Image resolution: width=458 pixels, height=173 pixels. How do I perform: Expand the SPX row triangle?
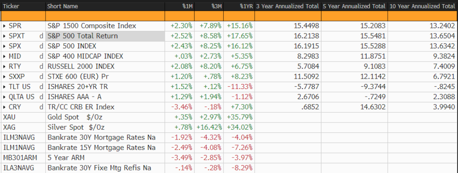(x=4, y=46)
